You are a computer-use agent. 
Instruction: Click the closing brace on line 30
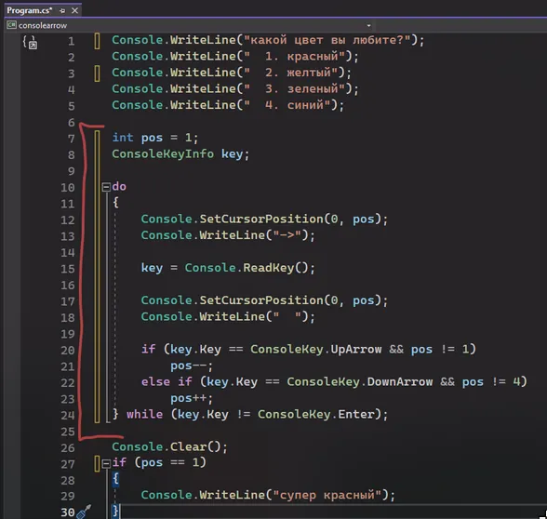115,512
